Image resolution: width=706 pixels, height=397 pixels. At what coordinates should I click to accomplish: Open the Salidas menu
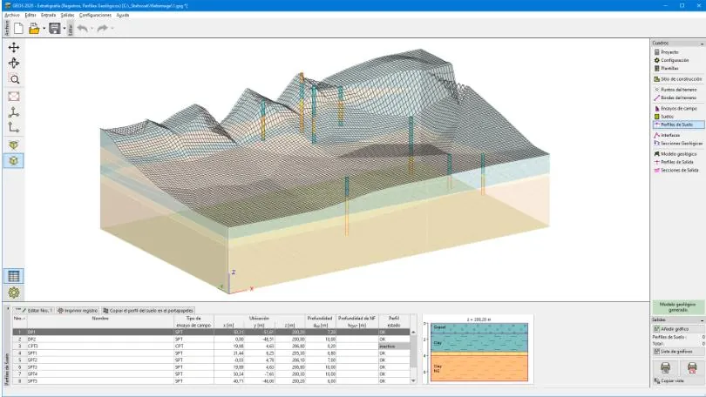[67, 16]
